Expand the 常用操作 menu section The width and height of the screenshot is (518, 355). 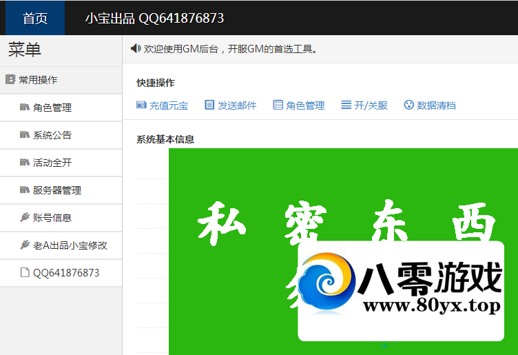coord(61,80)
